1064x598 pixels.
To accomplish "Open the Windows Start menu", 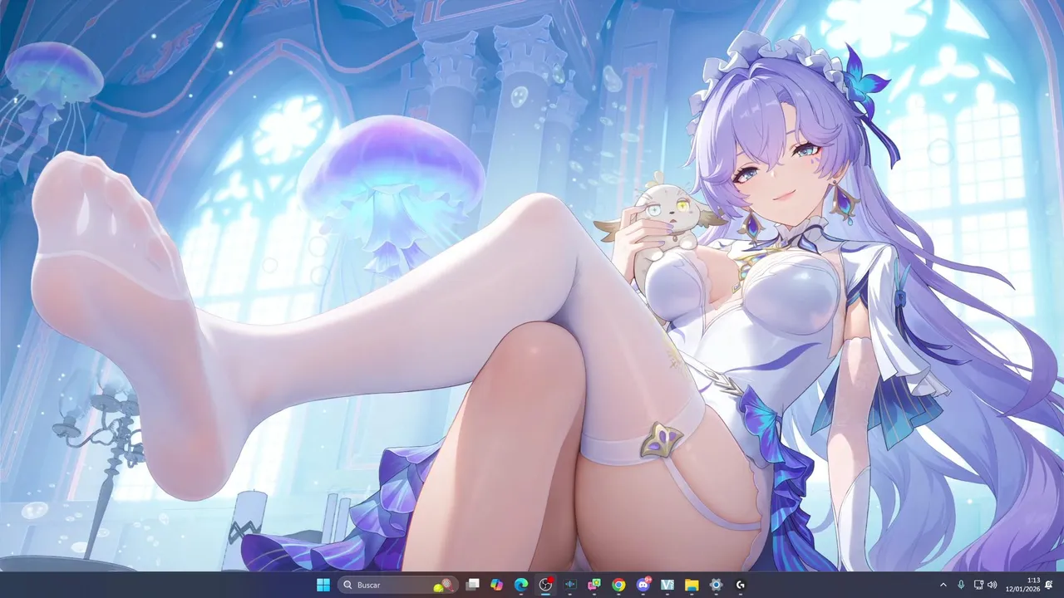I will click(x=323, y=585).
